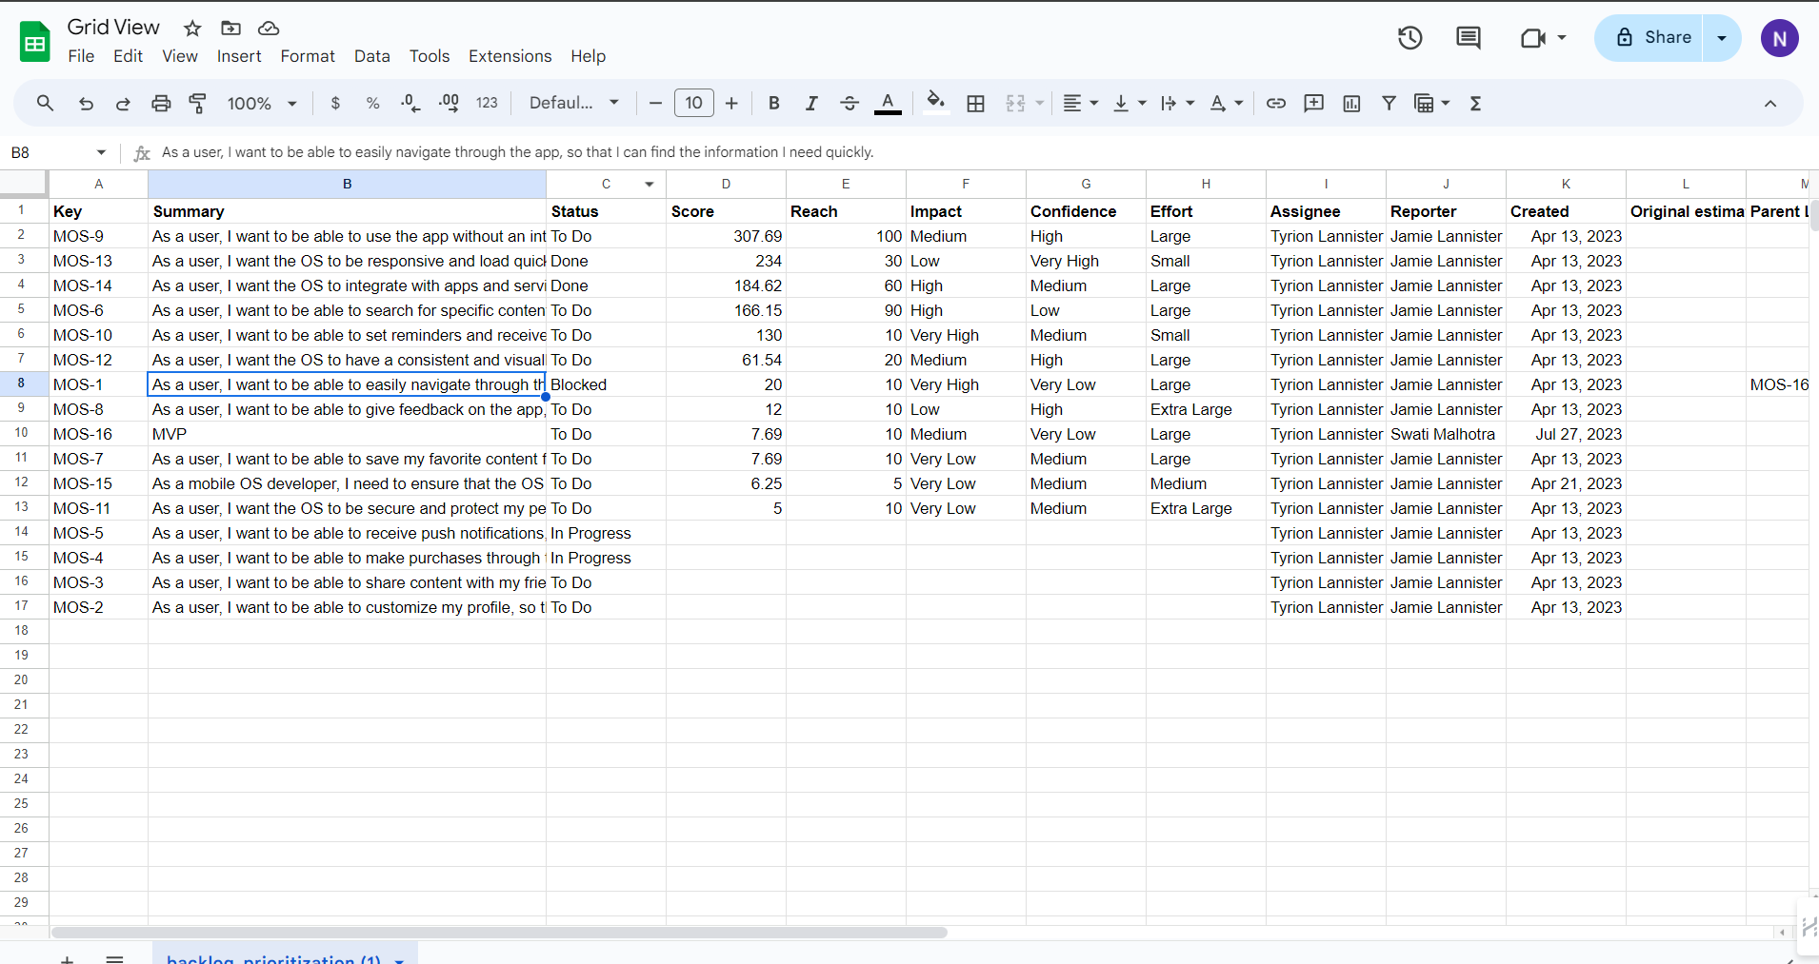
Task: Click the functions sigma icon
Action: coord(1475,104)
